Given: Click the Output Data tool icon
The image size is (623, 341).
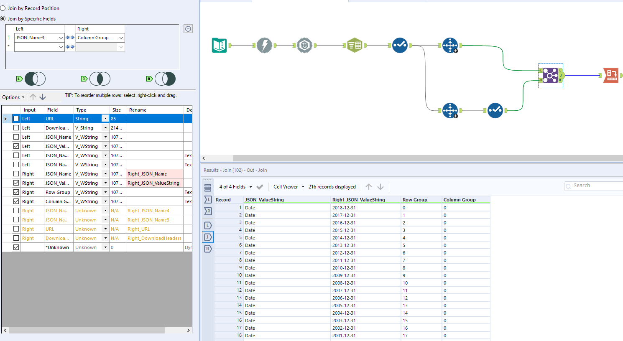Looking at the screenshot, I should tap(611, 76).
